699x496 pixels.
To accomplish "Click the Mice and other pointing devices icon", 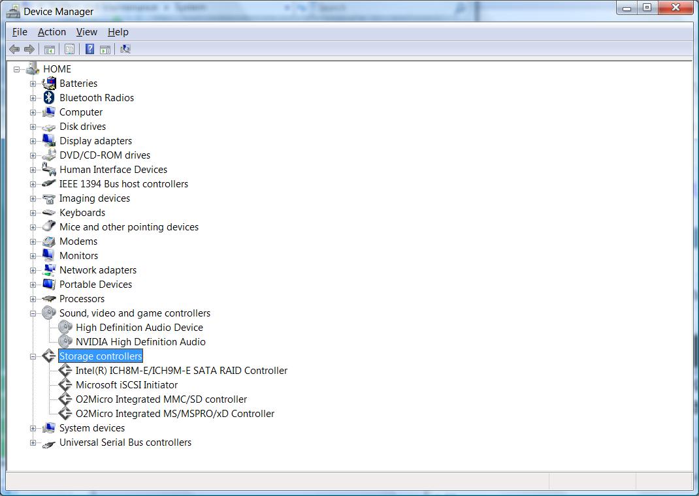I will tap(49, 226).
